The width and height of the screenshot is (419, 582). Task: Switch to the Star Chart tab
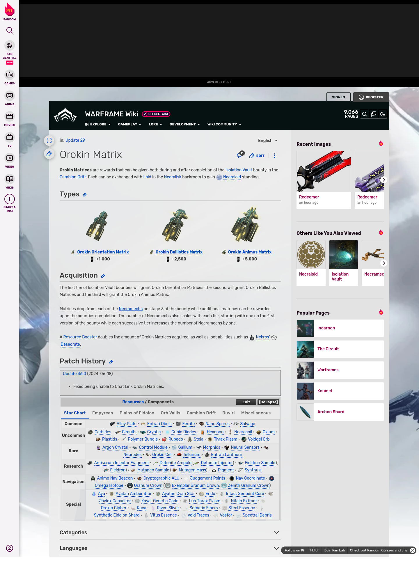[x=75, y=413]
